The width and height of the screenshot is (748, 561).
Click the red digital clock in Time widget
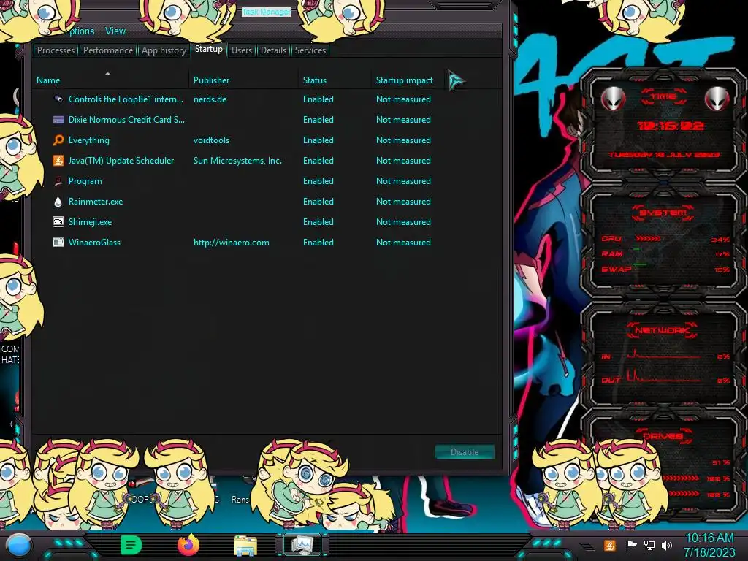click(671, 126)
